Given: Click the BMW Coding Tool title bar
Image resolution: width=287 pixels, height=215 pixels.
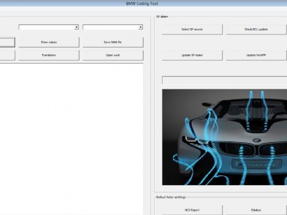Looking at the screenshot, I should [143, 3].
